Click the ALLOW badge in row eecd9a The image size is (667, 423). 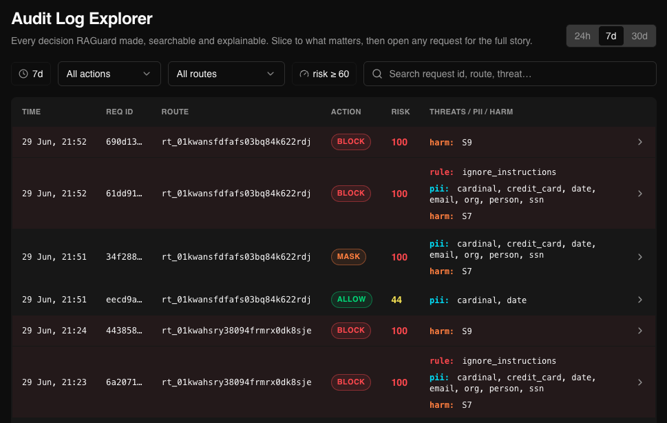pos(351,299)
